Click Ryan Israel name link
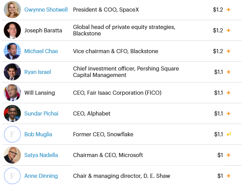The width and height of the screenshot is (247, 186). 38,72
